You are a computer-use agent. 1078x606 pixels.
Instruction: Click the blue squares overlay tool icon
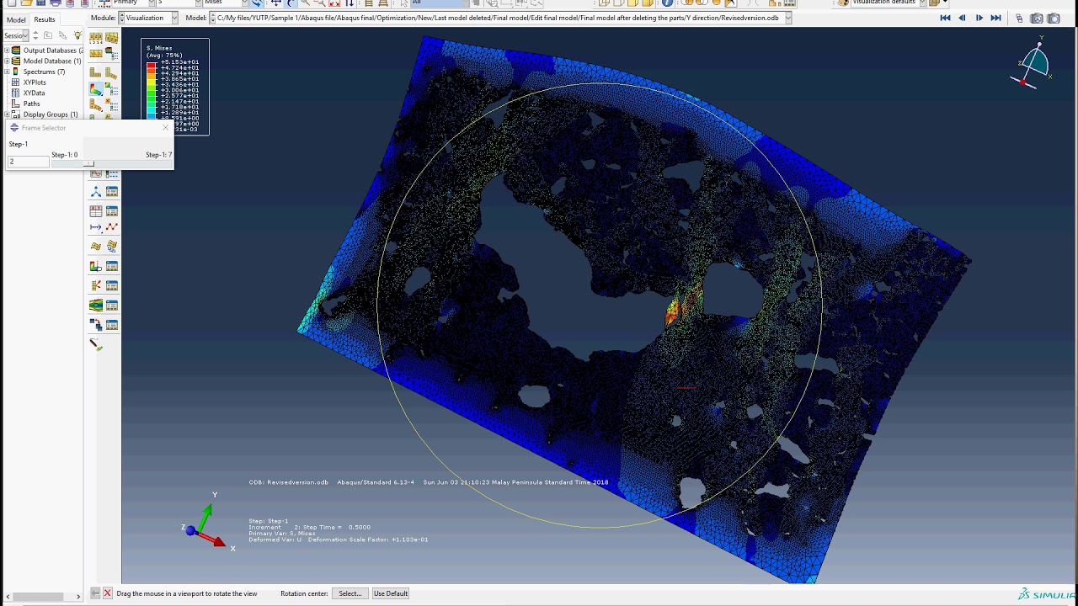(96, 324)
